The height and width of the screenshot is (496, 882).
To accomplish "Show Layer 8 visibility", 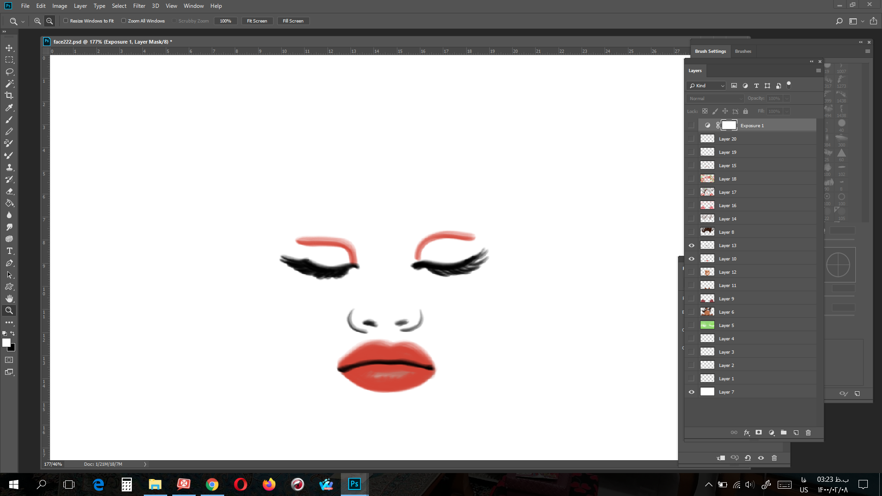I will 691,232.
